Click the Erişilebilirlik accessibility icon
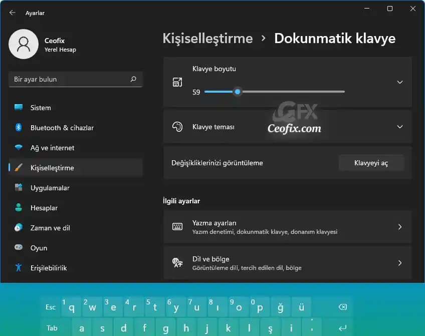The image size is (425, 336). tap(19, 268)
